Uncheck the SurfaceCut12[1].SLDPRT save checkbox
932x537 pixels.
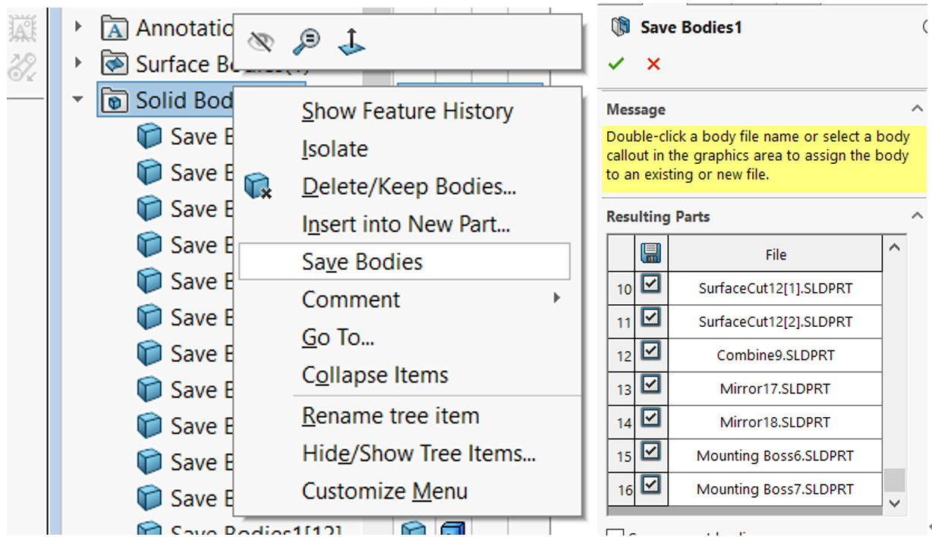(x=650, y=285)
